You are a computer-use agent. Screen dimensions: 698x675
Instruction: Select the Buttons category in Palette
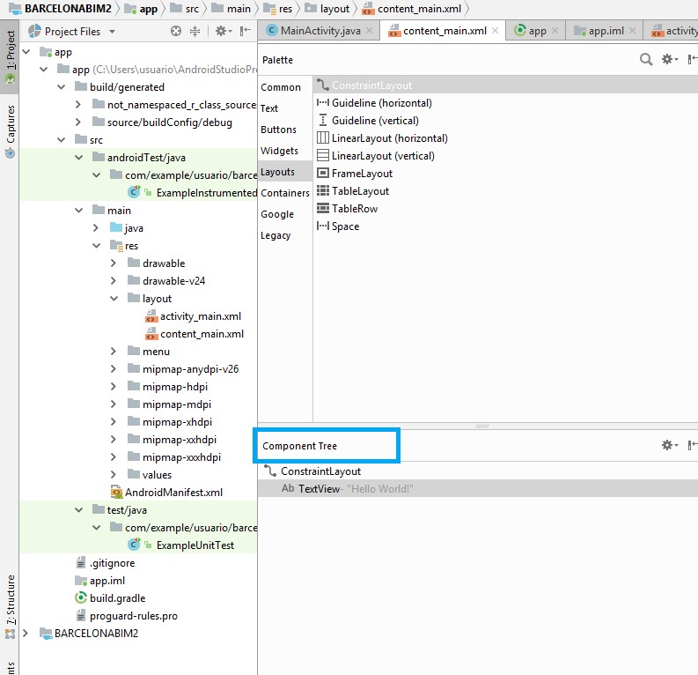[x=278, y=130]
